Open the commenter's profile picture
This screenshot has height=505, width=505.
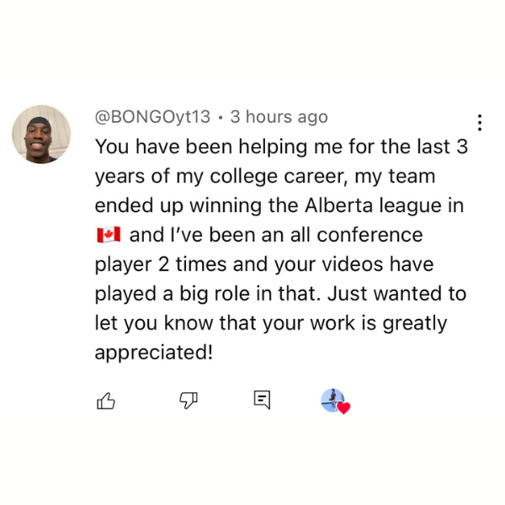[41, 135]
